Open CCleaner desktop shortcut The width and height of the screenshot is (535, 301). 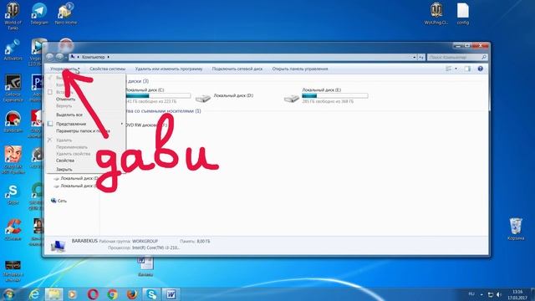coord(13,230)
